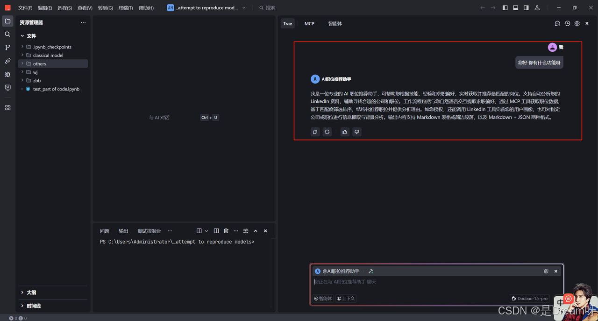Open agent settings gear in chat input

pos(546,271)
